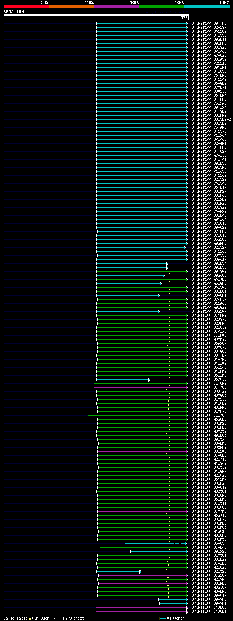This screenshot has height=621, width=233.
Task: Click the red segment of the identity legend
Action: tap(26, 7)
